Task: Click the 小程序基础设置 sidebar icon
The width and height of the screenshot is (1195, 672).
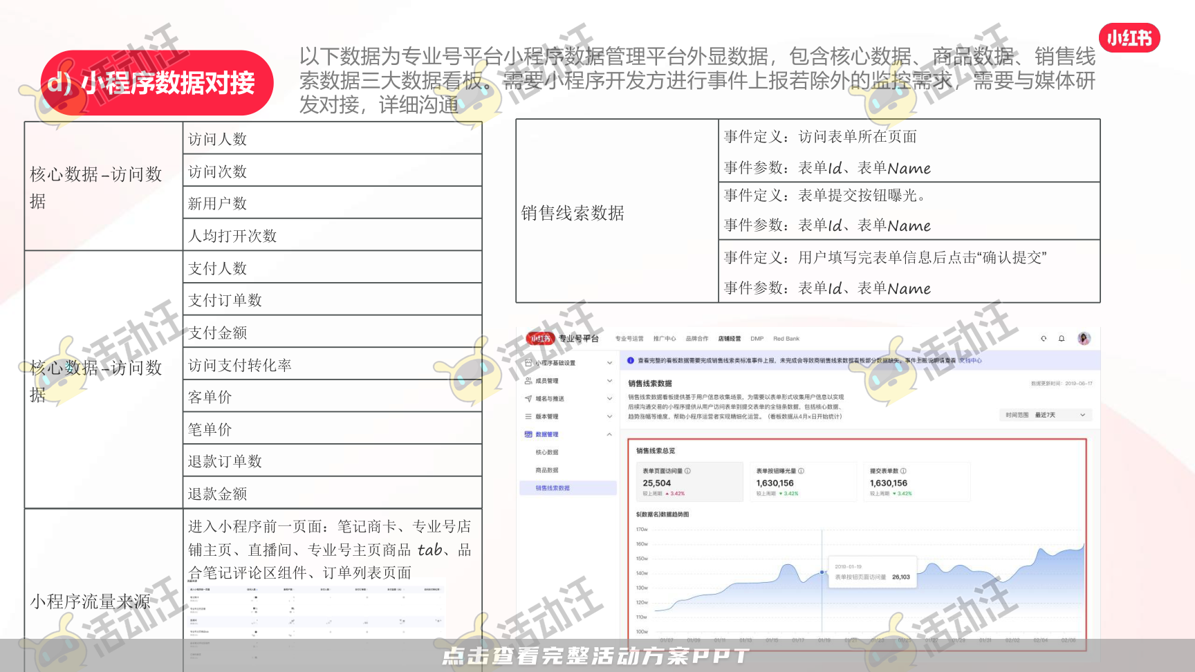Action: (x=528, y=363)
